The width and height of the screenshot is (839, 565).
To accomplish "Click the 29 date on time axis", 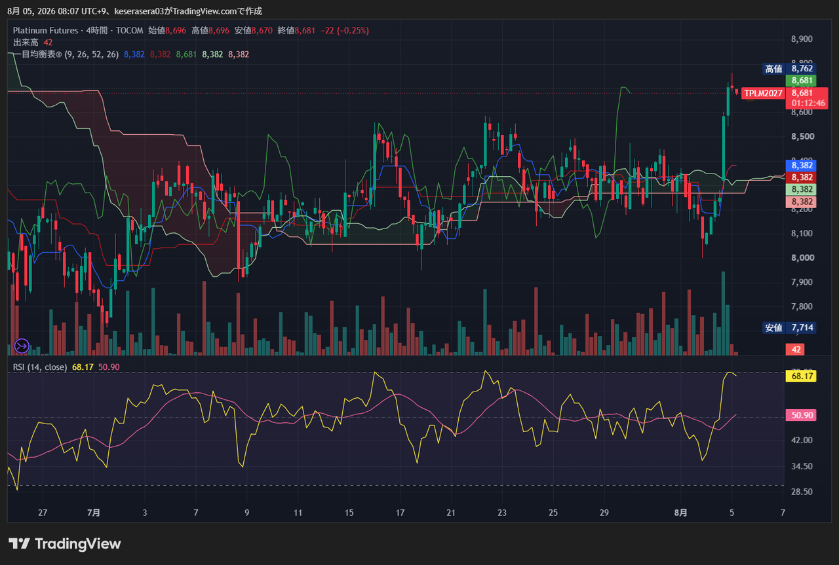I will [604, 513].
